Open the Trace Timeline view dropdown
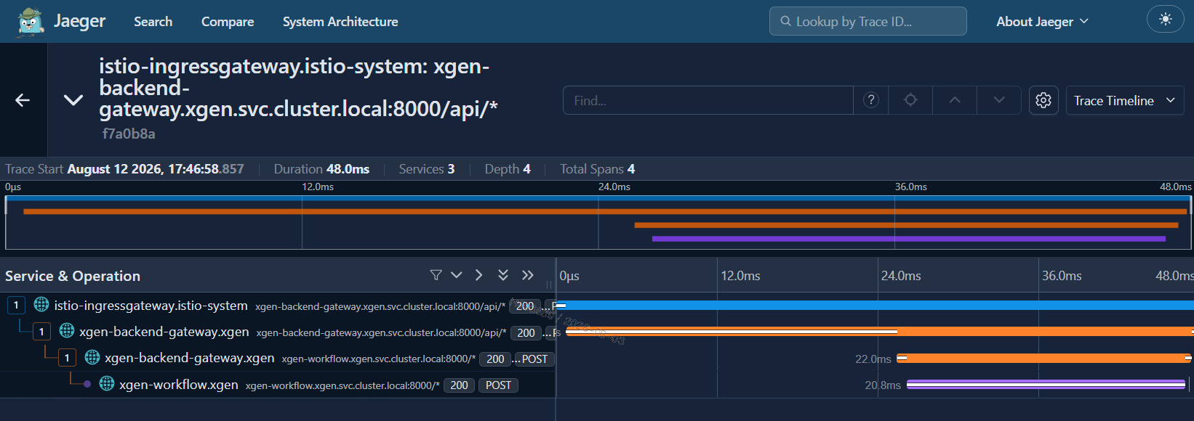 1125,100
